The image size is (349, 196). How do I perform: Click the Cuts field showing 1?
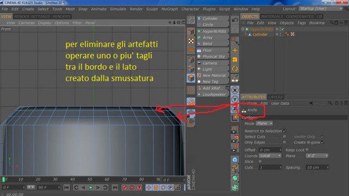tap(270, 167)
